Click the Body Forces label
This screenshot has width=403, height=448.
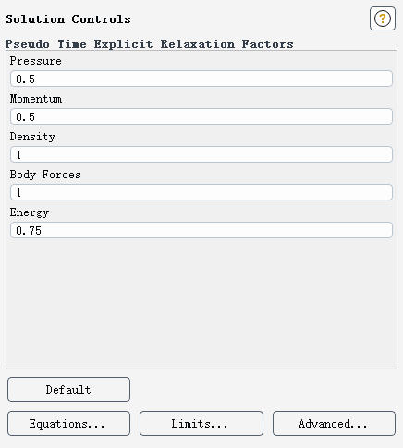[45, 175]
